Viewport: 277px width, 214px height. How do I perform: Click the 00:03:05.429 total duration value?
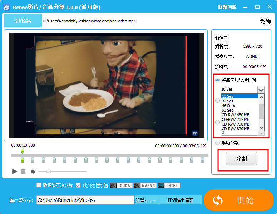point(254,67)
